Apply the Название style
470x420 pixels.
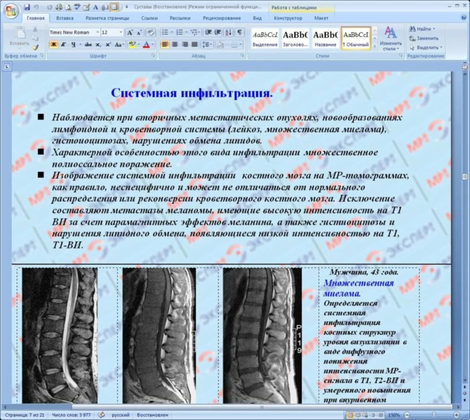click(x=325, y=39)
